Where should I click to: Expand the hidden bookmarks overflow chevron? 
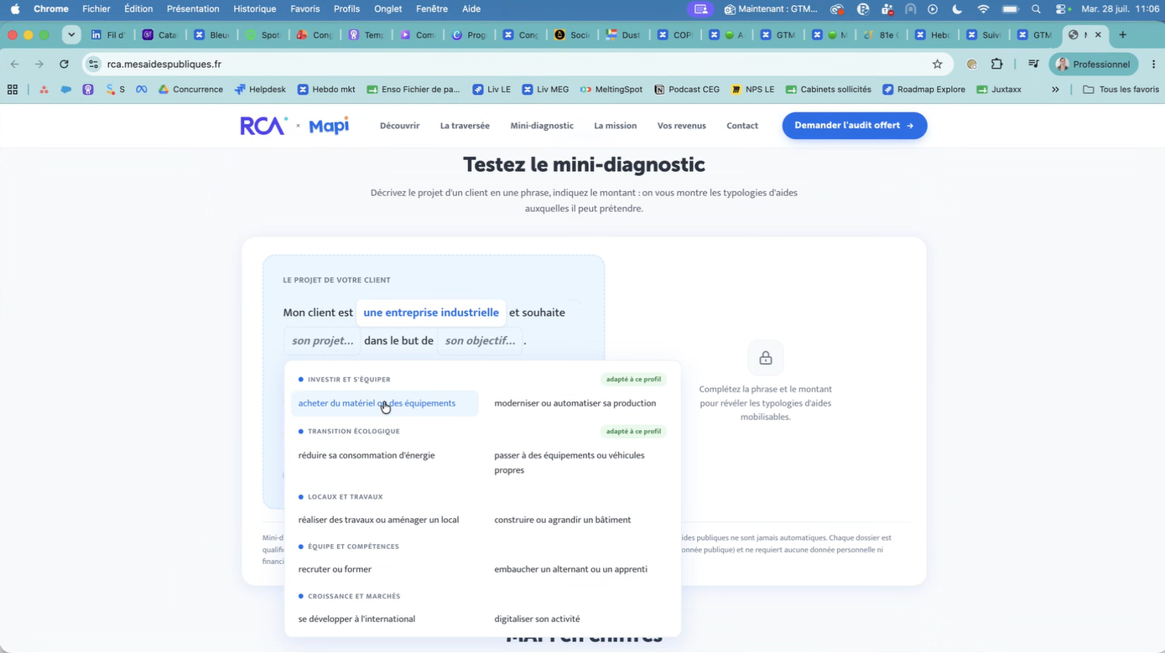point(1055,89)
